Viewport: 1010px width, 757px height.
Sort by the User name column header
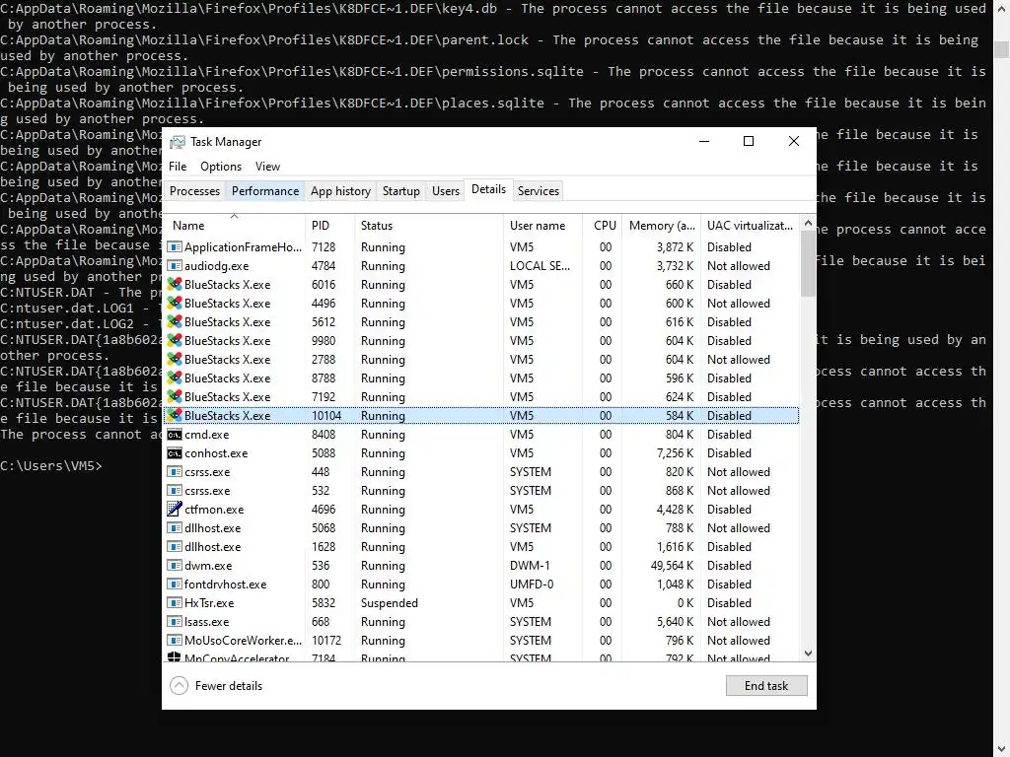point(543,226)
